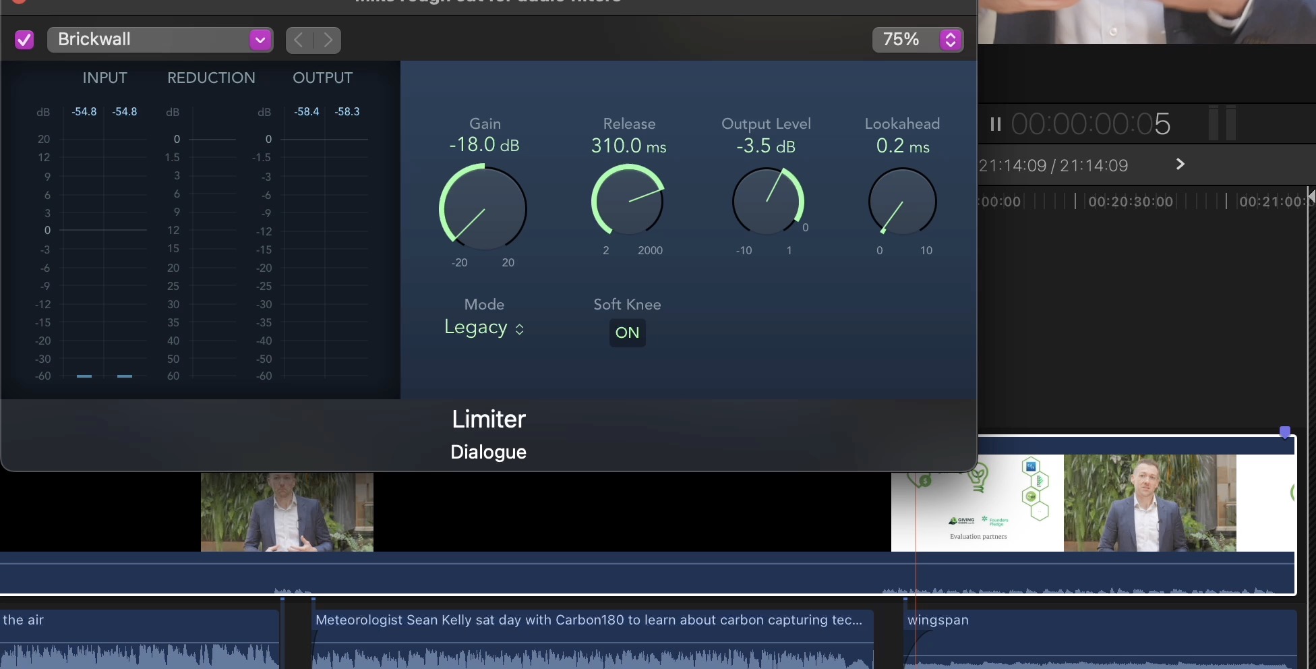Screen dimensions: 1316x669
Task: Click the purple marker above the clip
Action: [x=1285, y=432]
